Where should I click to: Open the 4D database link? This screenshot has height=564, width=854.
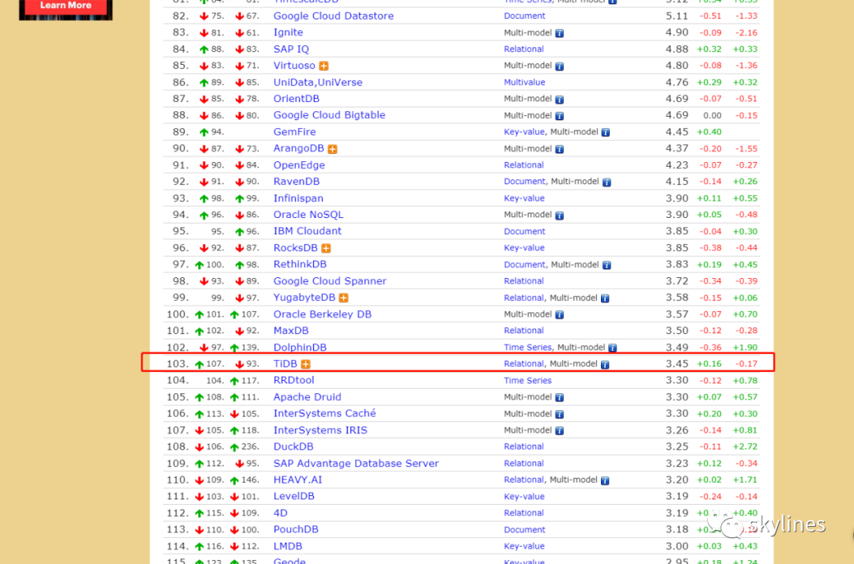point(280,513)
